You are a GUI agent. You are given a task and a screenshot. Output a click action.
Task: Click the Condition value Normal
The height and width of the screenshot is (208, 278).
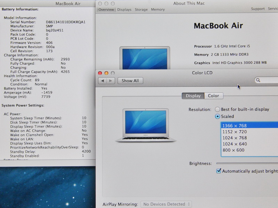(41, 84)
